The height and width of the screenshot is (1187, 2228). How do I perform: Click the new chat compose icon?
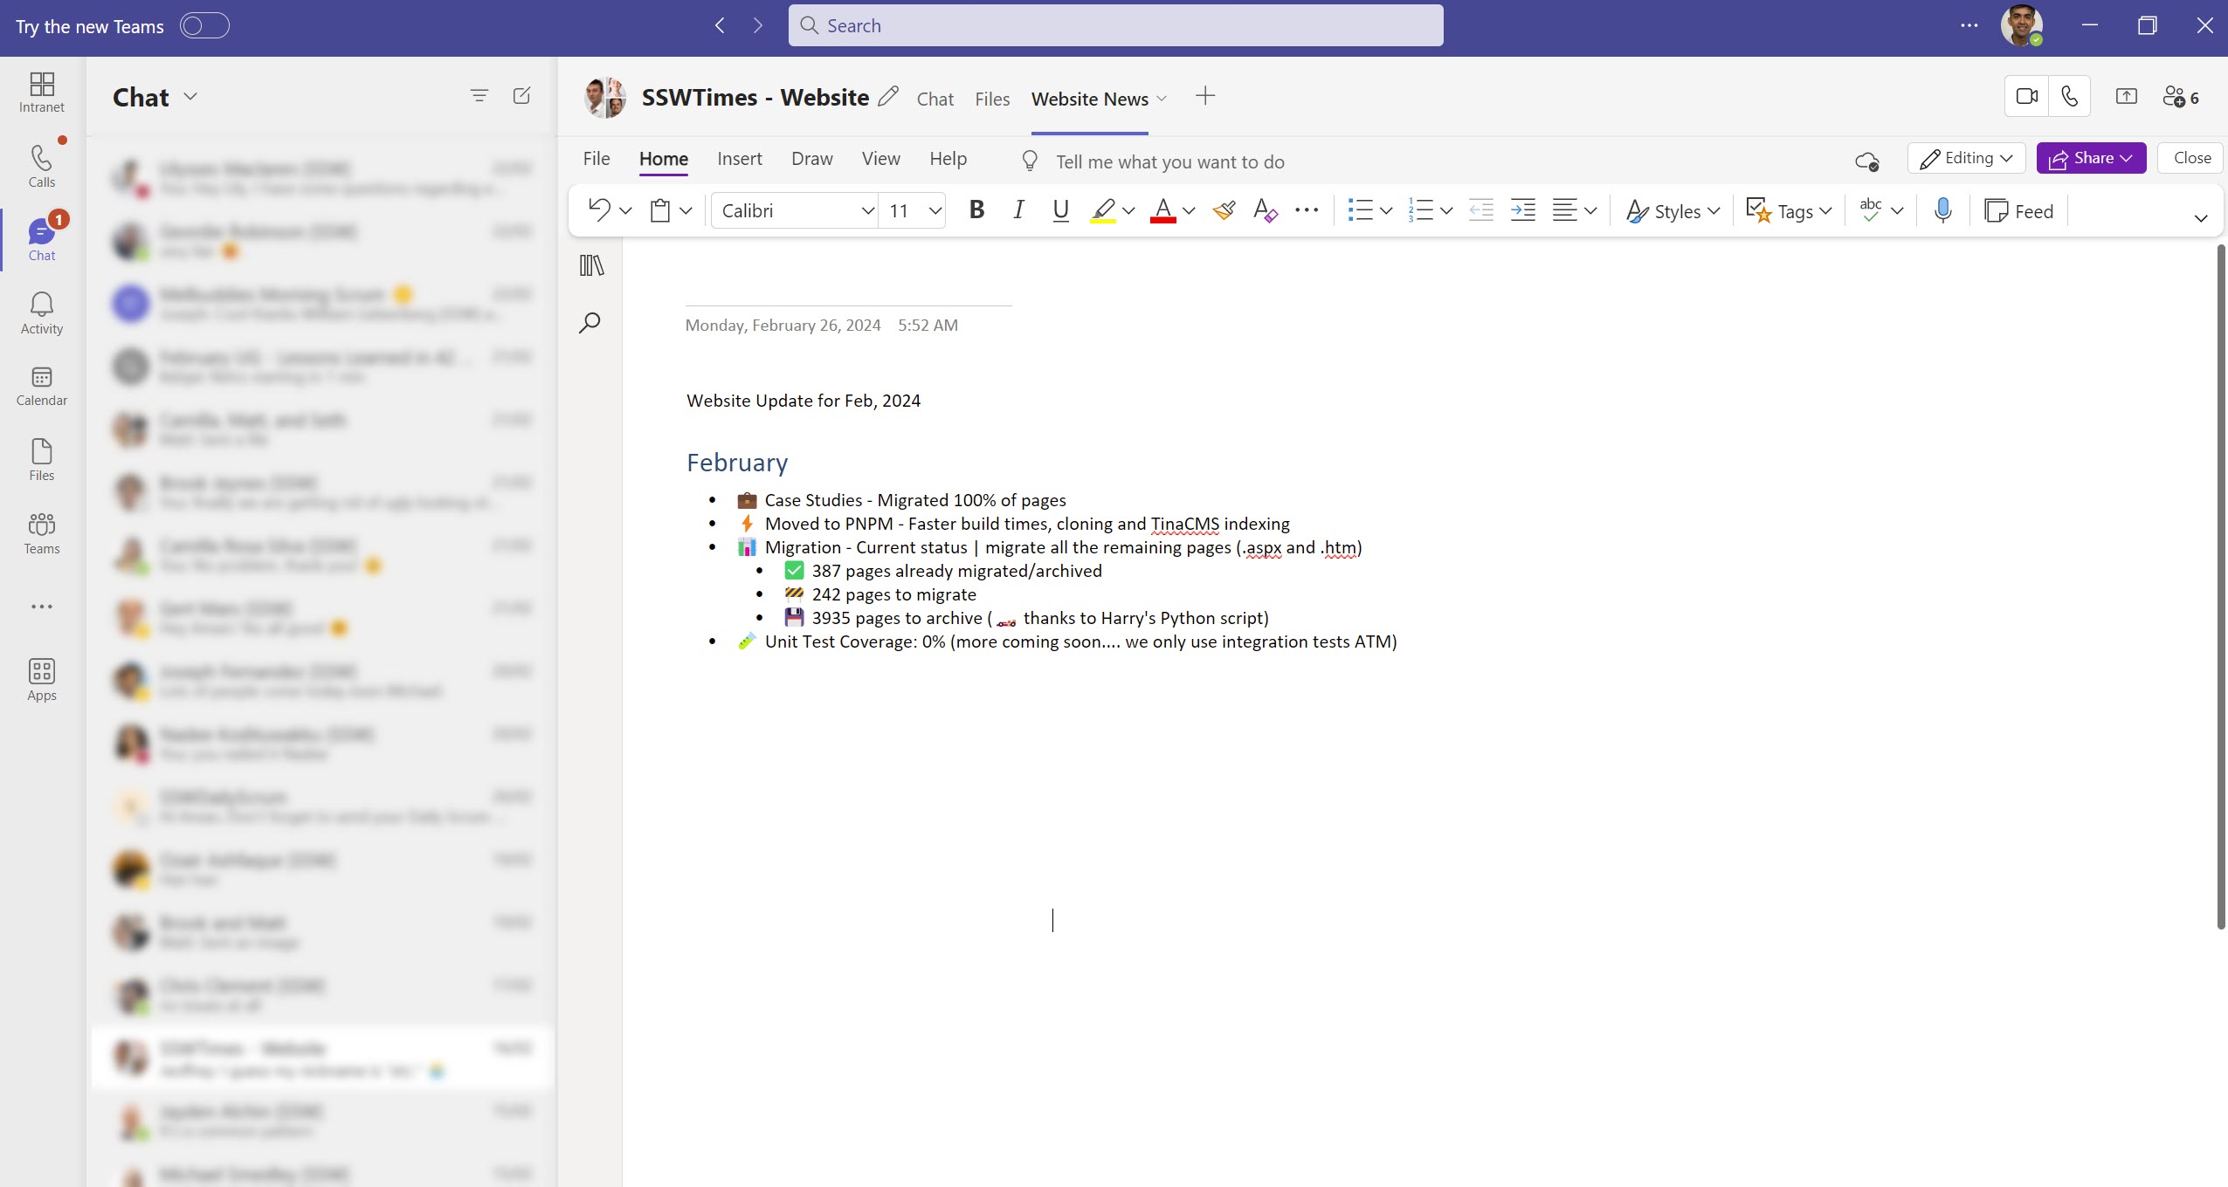tap(521, 96)
